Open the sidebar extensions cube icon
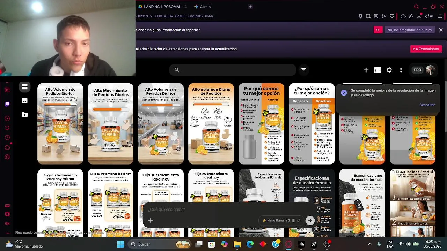 (x=7, y=147)
